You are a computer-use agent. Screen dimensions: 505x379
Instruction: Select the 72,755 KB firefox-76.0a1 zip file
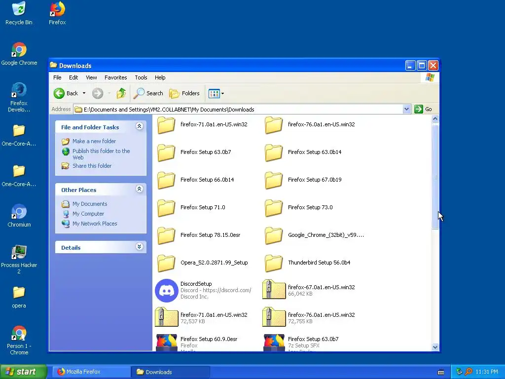tap(309, 318)
